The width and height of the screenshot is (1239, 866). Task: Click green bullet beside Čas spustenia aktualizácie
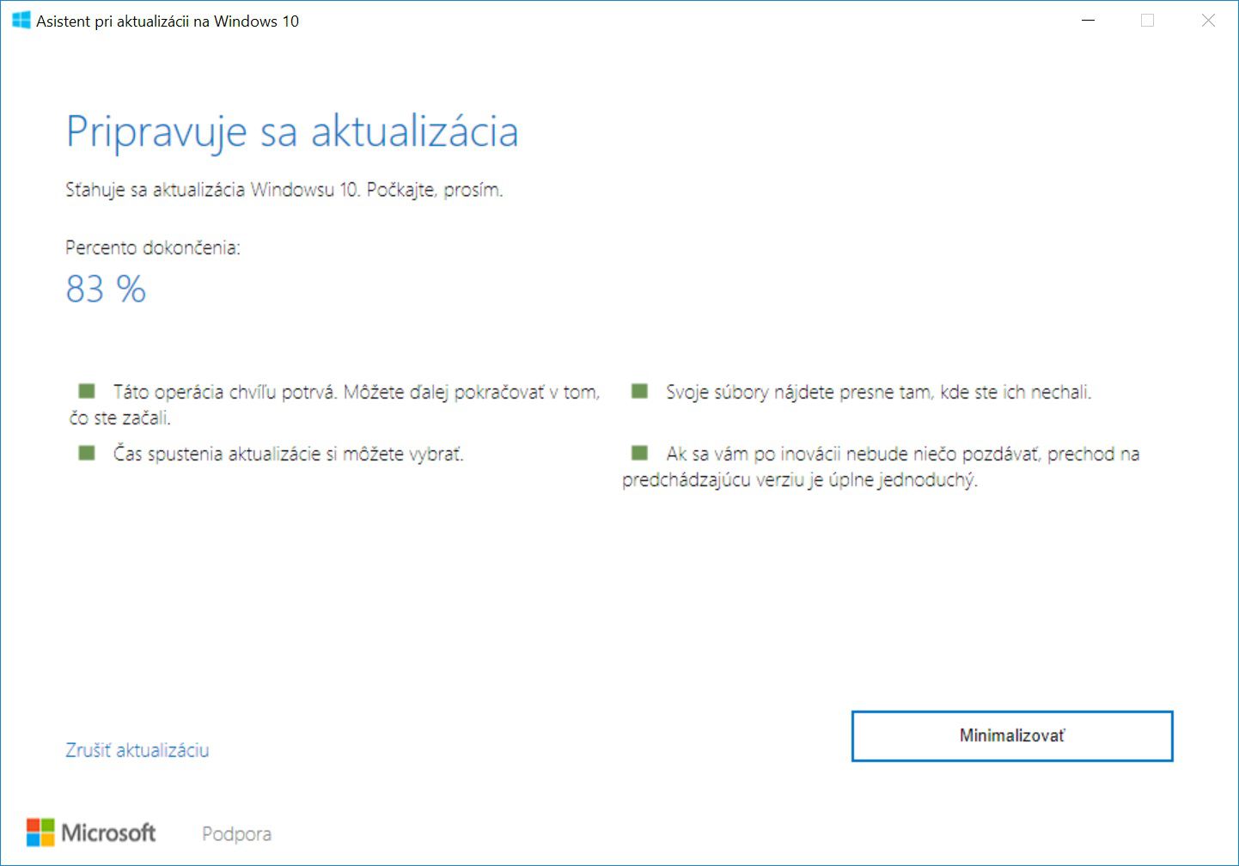click(87, 453)
